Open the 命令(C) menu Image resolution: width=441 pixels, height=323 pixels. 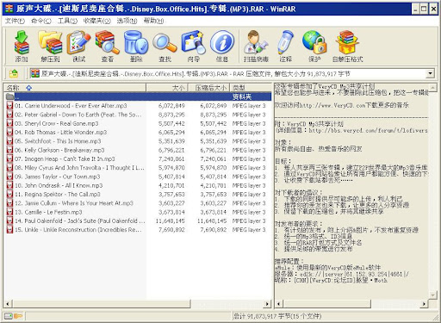(41, 21)
